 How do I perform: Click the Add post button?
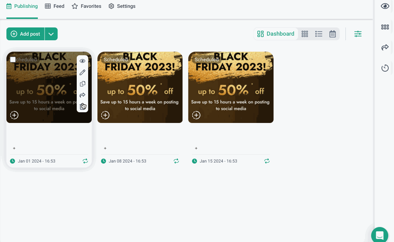[26, 34]
